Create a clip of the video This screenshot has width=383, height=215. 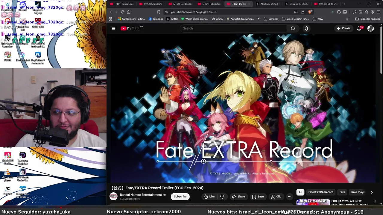276,196
